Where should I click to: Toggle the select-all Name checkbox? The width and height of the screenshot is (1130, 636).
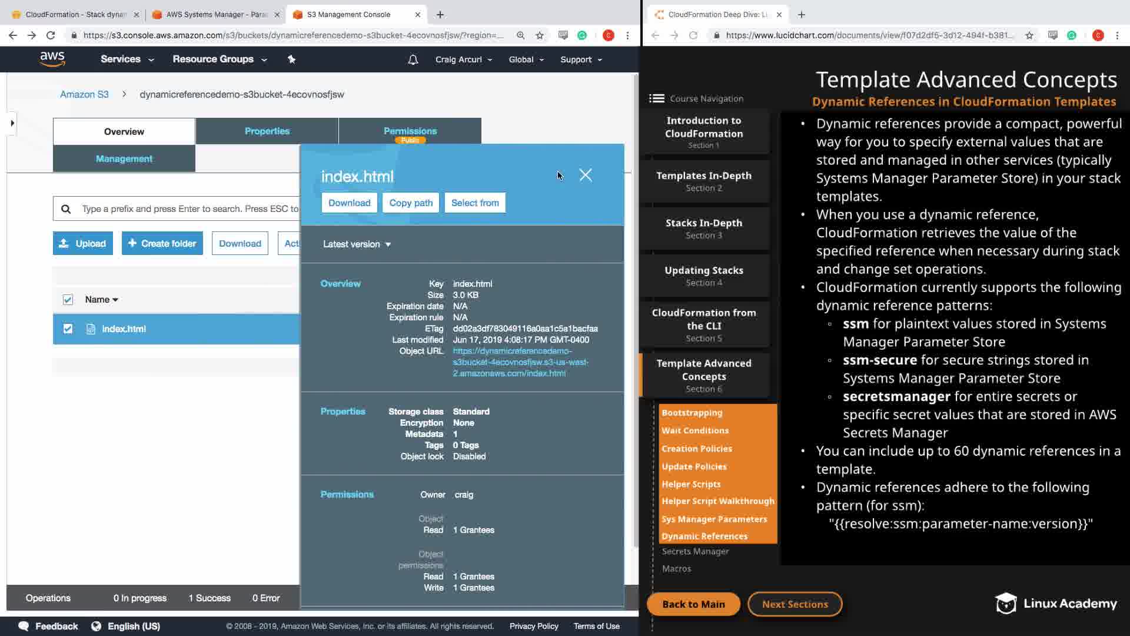point(68,300)
